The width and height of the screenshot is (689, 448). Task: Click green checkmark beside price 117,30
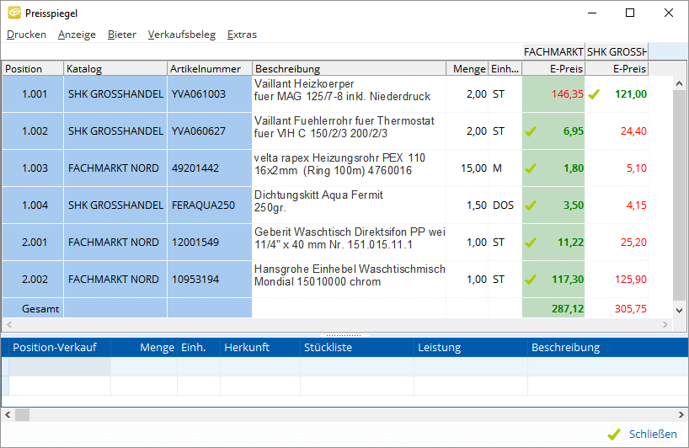(x=531, y=280)
